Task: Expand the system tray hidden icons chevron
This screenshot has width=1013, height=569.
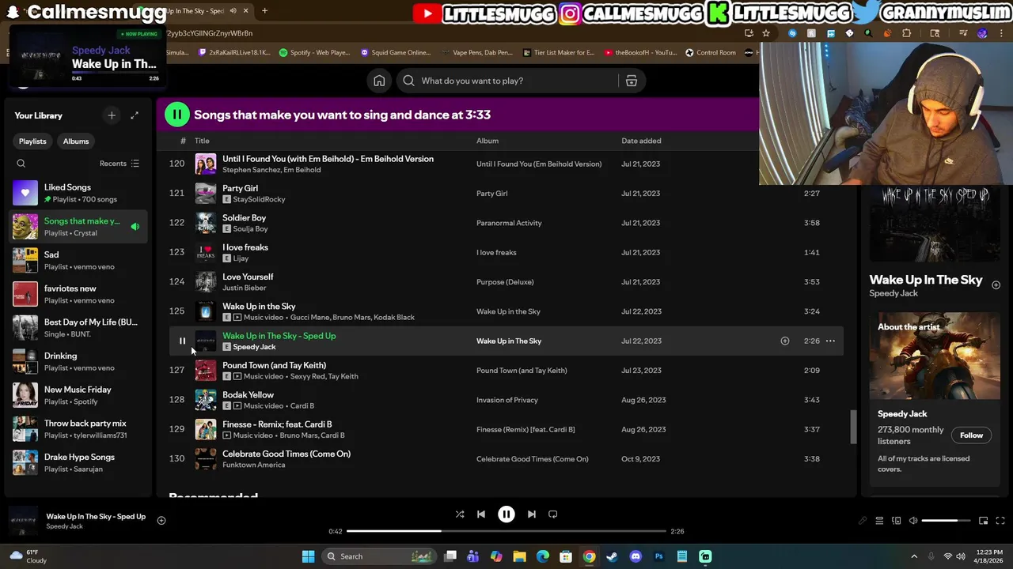Action: click(x=914, y=556)
